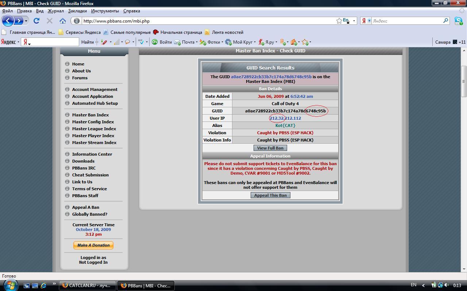
Task: Open the Account Management link
Action: click(x=95, y=89)
